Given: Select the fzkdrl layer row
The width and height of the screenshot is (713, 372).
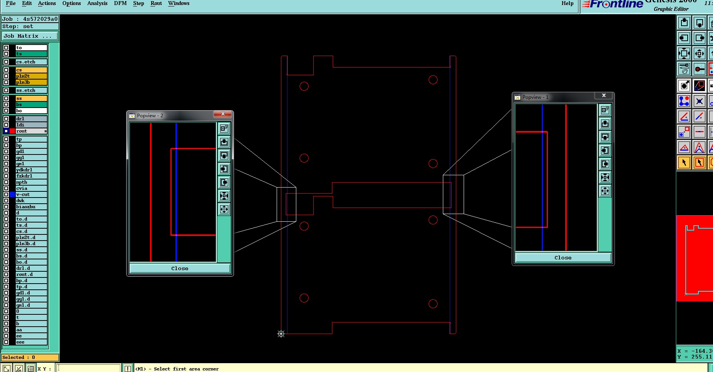Looking at the screenshot, I should tap(32, 176).
